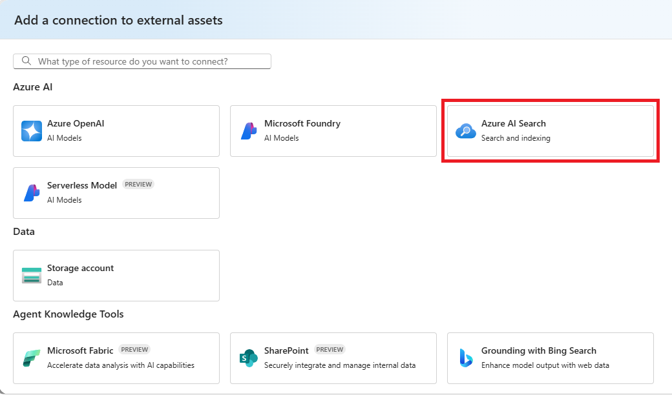Click the Microsoft Fabric logo icon
Image resolution: width=672 pixels, height=395 pixels.
click(32, 358)
